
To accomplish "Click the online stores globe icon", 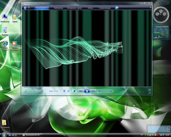I will coord(117,8).
